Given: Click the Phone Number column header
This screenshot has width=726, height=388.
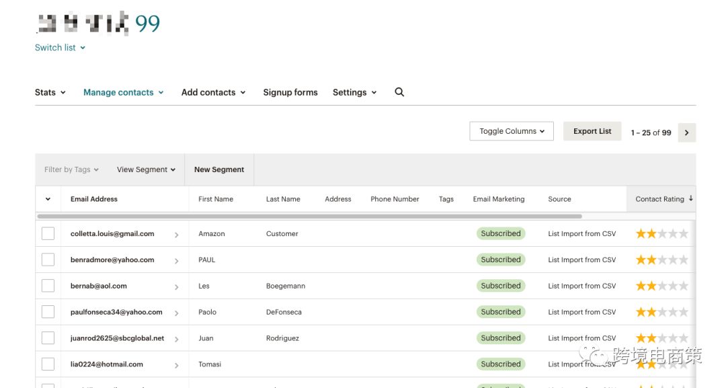Looking at the screenshot, I should coord(395,199).
